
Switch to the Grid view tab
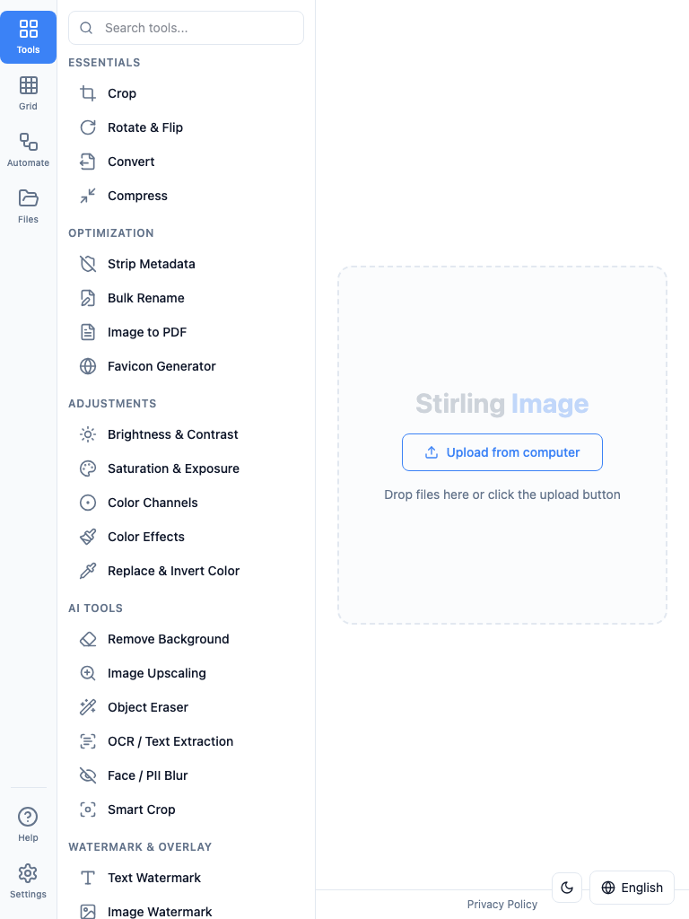pos(28,93)
